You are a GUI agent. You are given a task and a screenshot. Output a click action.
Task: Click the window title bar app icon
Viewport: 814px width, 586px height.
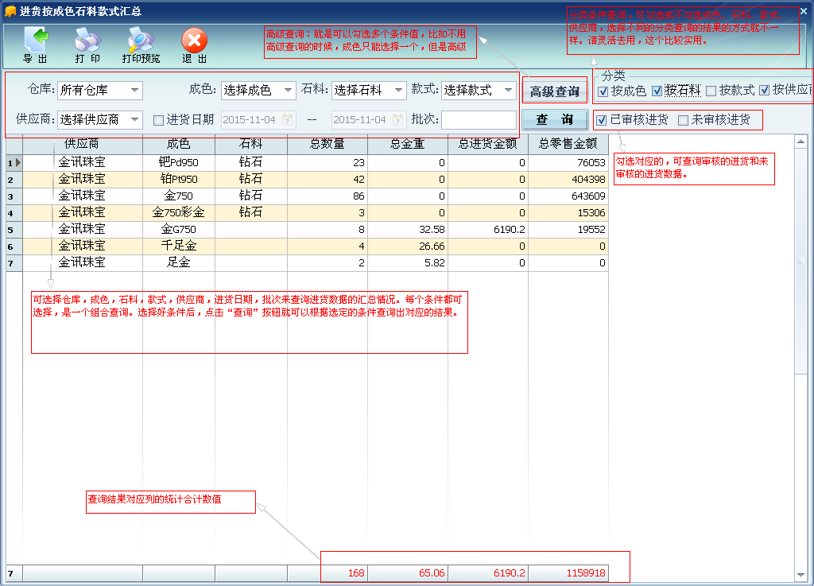(x=10, y=11)
